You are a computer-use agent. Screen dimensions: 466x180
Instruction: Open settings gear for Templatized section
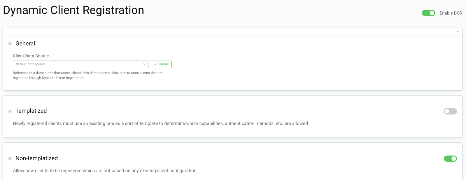10,111
